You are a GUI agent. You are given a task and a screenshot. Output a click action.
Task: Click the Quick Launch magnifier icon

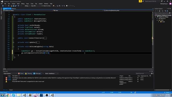162,1
